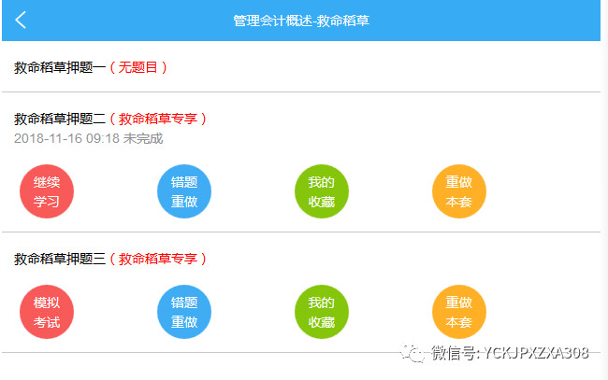Click the 未完成 status text
This screenshot has height=380, width=608.
[x=143, y=138]
